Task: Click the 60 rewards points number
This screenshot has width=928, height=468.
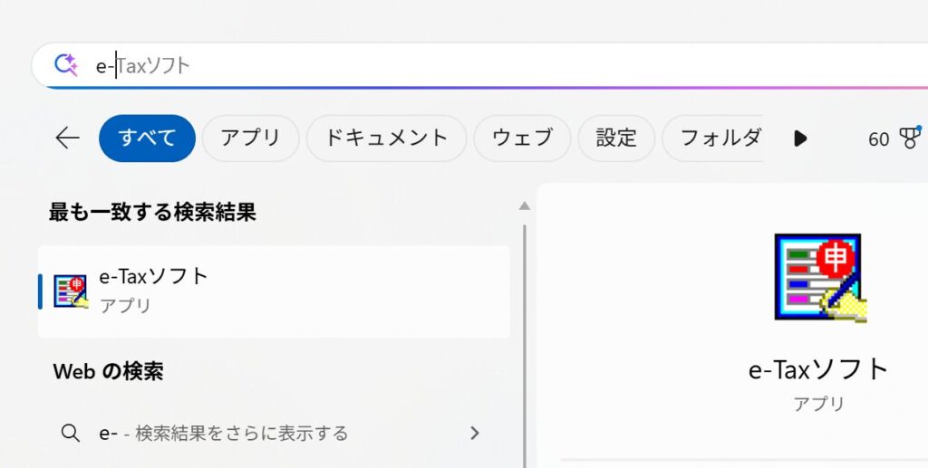Action: pyautogui.click(x=878, y=139)
